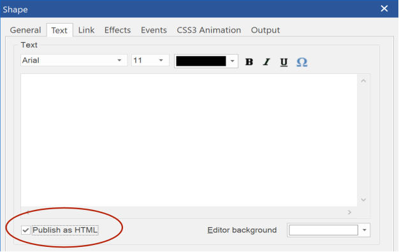Toggle bold formatting

249,62
